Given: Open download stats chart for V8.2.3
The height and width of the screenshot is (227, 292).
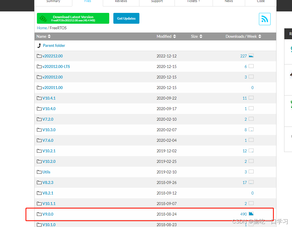Looking at the screenshot, I should [251, 182].
